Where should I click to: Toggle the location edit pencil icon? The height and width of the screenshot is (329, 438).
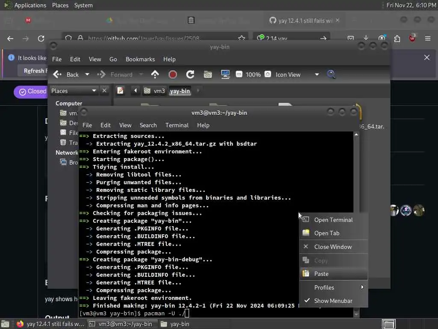click(x=120, y=91)
